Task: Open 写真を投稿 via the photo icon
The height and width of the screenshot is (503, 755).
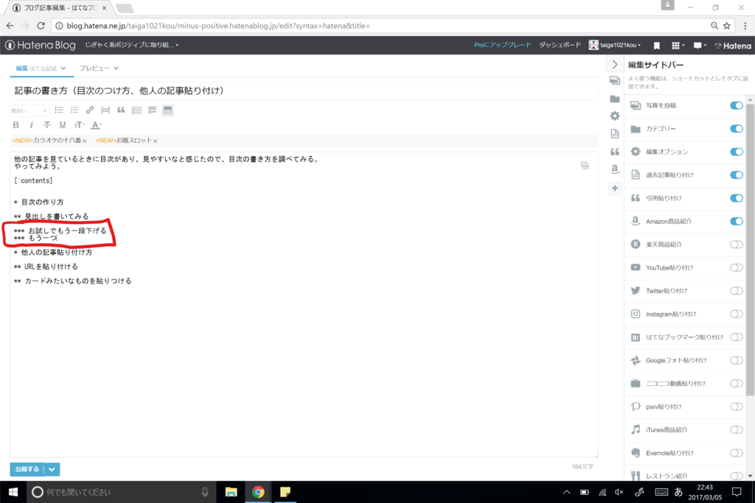Action: pyautogui.click(x=636, y=105)
